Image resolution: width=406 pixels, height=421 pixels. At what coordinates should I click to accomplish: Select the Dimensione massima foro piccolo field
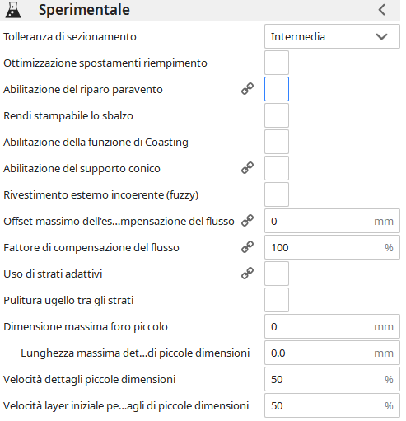pyautogui.click(x=332, y=326)
